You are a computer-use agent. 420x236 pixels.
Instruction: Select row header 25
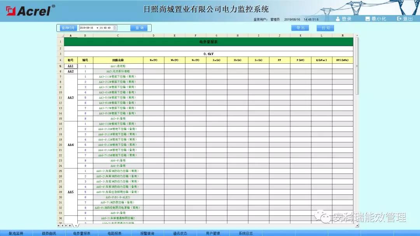click(x=60, y=171)
